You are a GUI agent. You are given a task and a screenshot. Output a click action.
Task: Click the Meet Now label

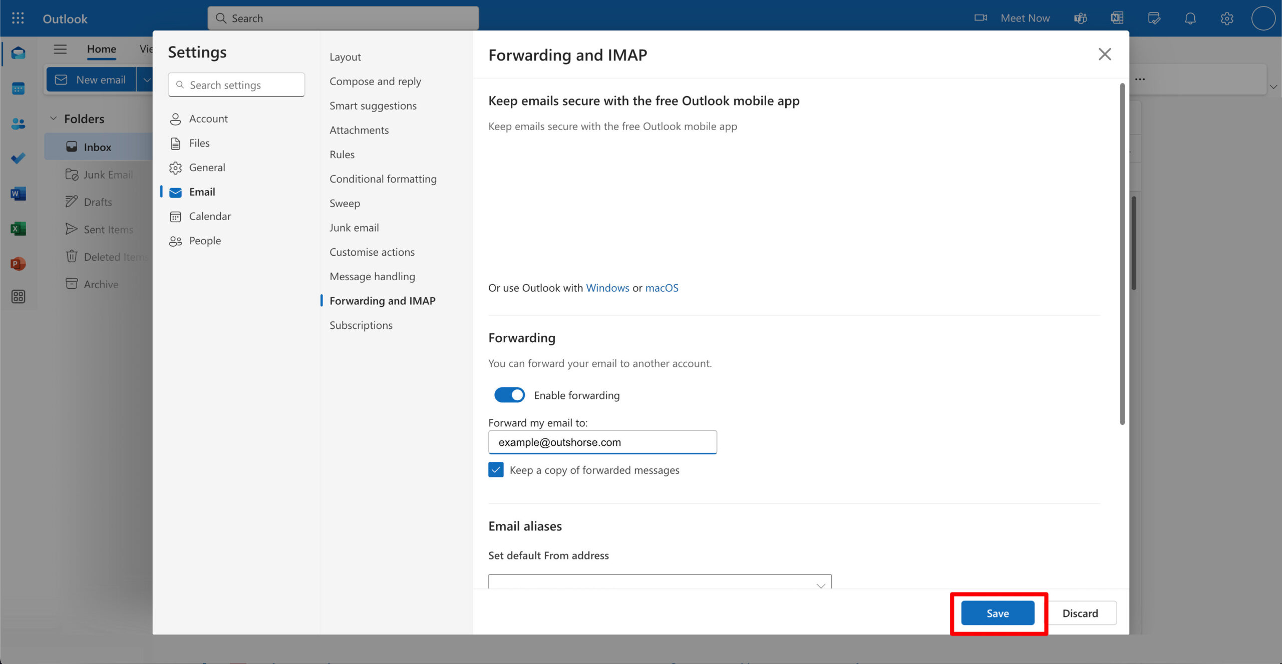[x=1025, y=19]
